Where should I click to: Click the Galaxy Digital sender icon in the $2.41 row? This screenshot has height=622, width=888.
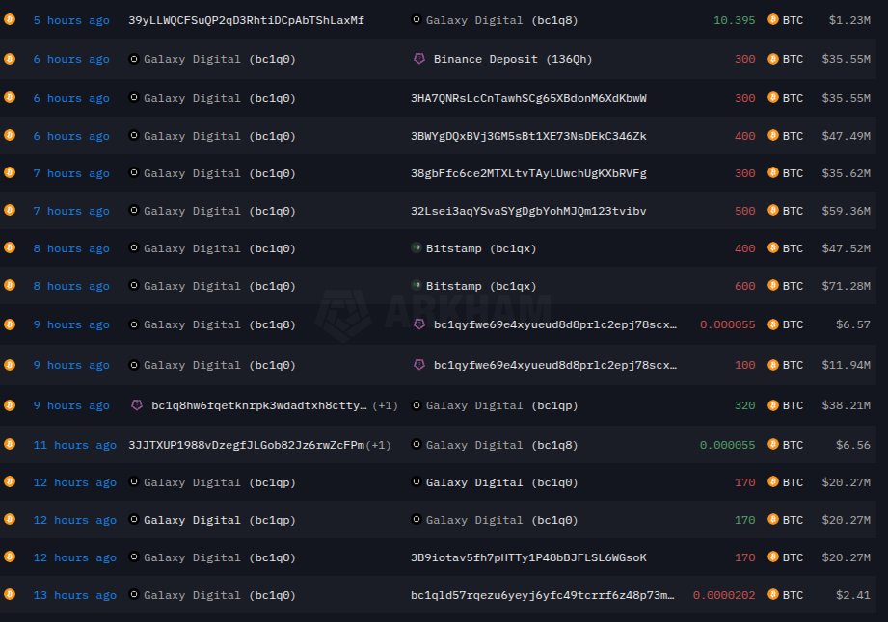(x=134, y=594)
